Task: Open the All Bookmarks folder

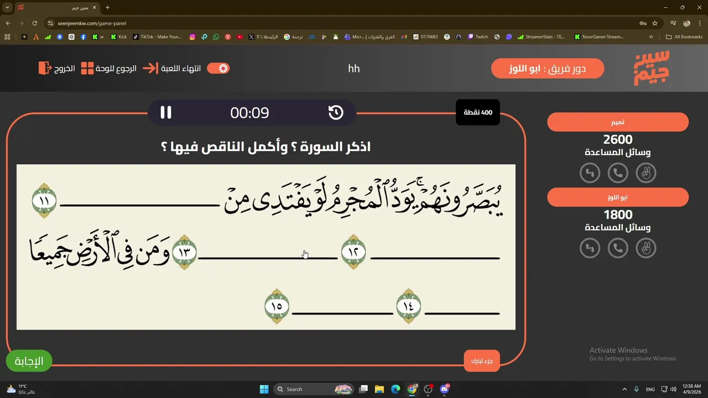Action: 684,37
